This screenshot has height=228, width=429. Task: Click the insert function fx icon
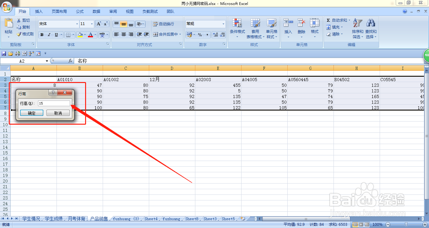(x=70, y=61)
